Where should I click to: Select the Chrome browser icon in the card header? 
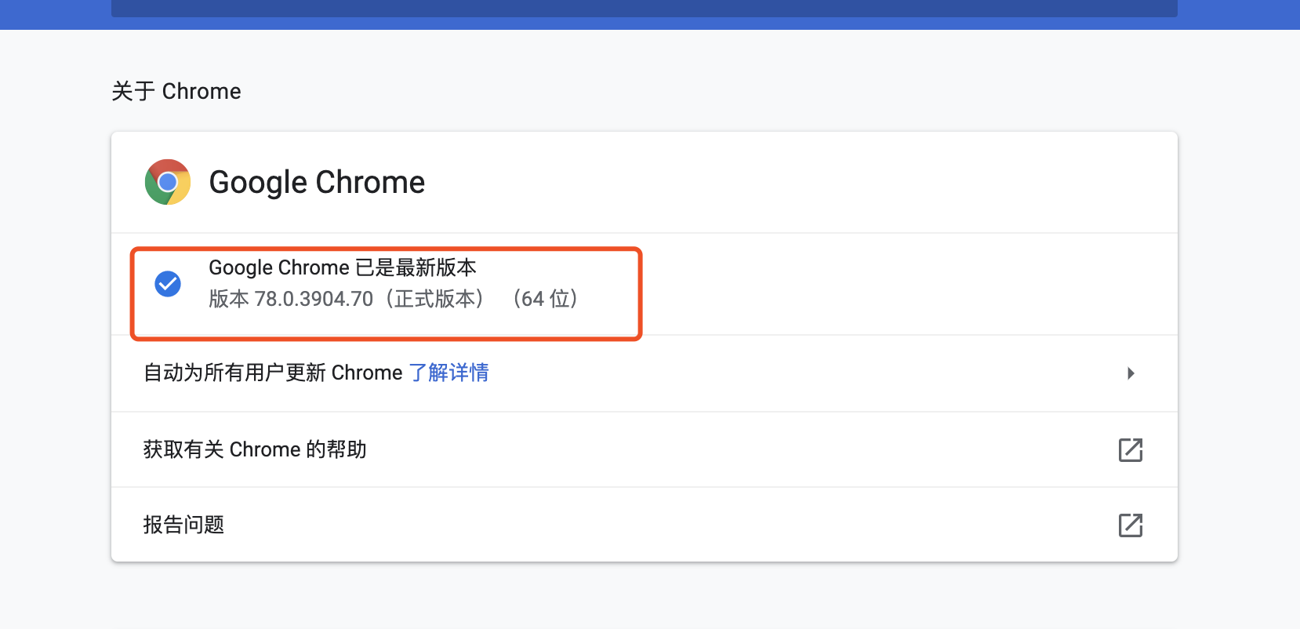(x=167, y=182)
